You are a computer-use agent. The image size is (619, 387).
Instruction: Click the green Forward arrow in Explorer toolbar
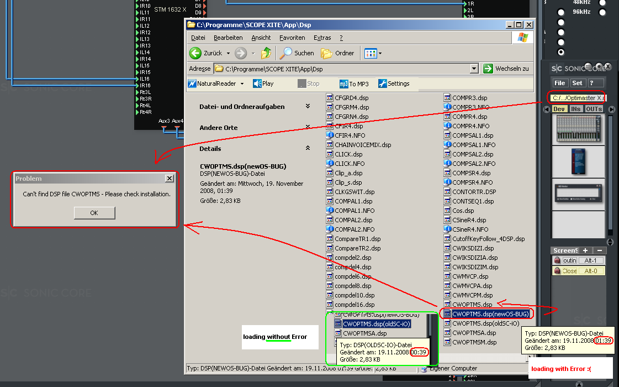click(x=241, y=53)
